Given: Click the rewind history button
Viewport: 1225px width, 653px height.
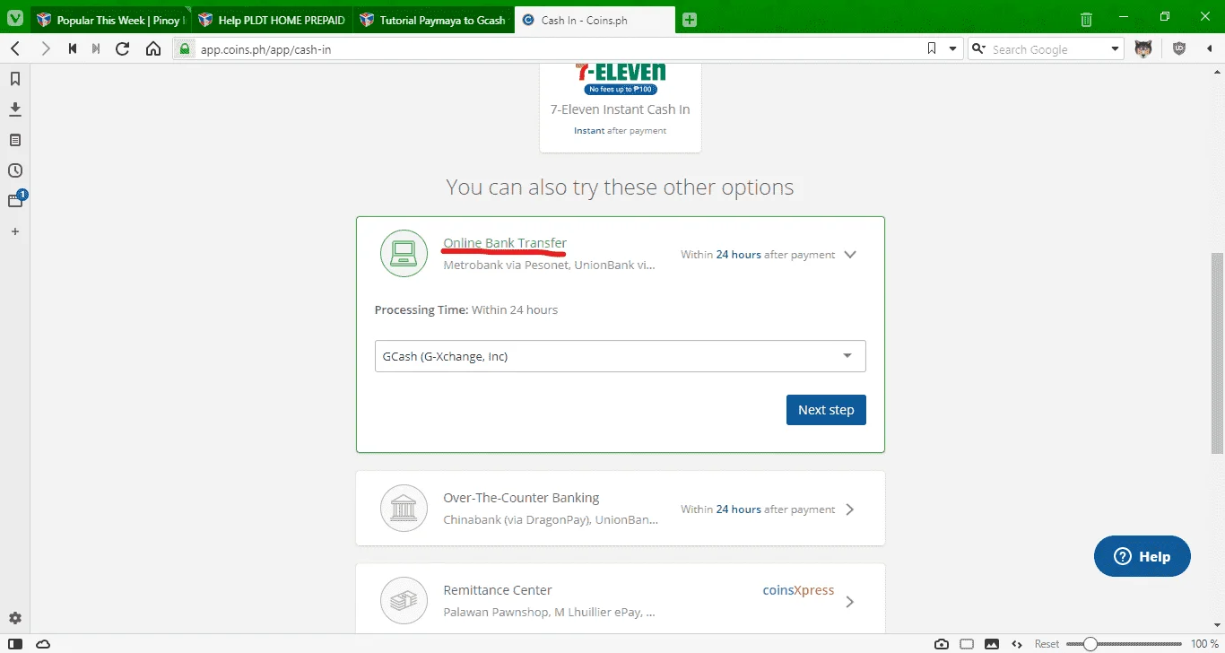Looking at the screenshot, I should click(72, 48).
